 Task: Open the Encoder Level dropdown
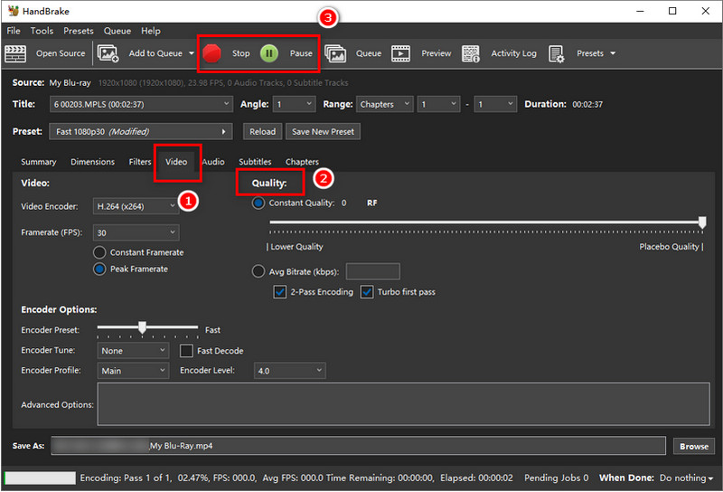click(289, 371)
